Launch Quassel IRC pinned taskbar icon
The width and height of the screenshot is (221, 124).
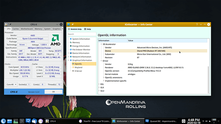tap(28, 121)
